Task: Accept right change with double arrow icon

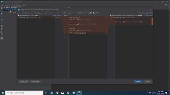Action: tap(112, 17)
